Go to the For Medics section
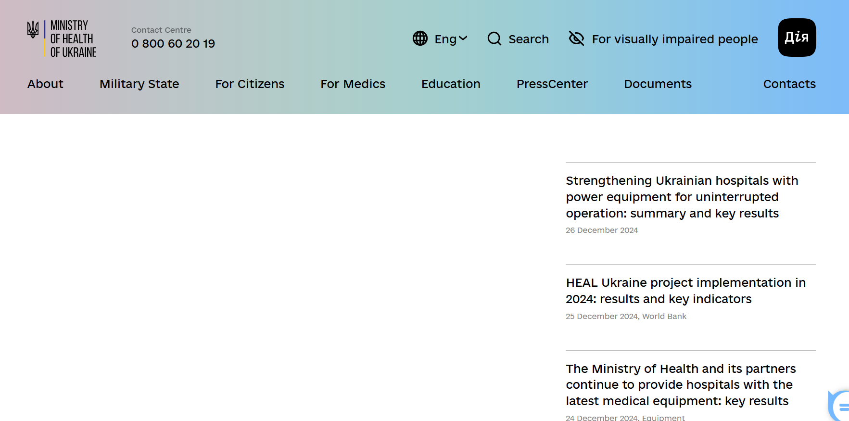The image size is (849, 421). tap(353, 84)
